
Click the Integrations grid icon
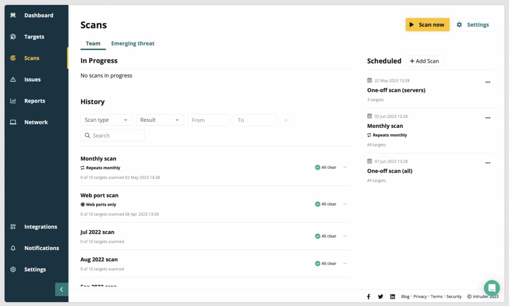tap(13, 227)
